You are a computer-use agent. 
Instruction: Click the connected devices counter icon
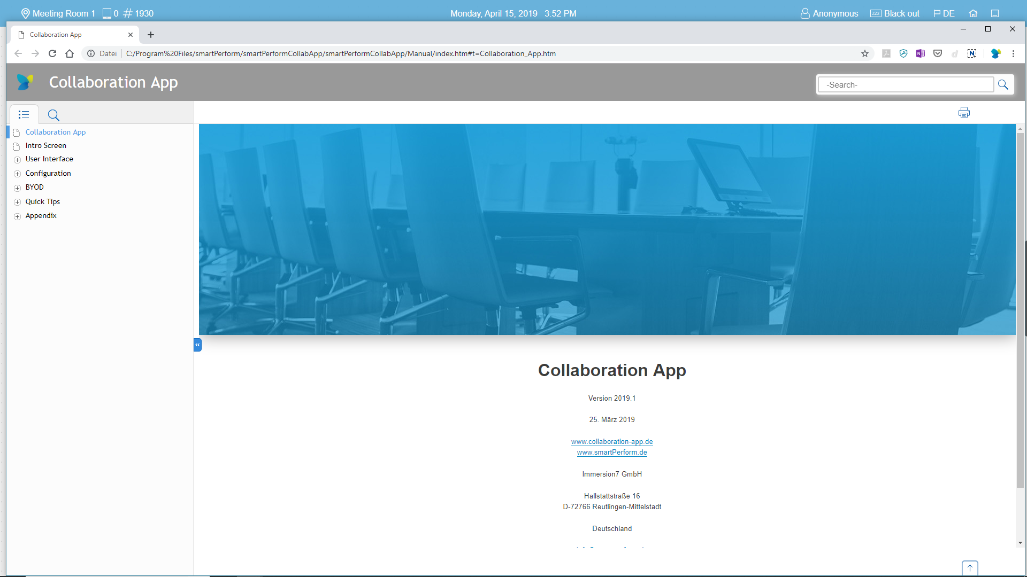click(107, 13)
